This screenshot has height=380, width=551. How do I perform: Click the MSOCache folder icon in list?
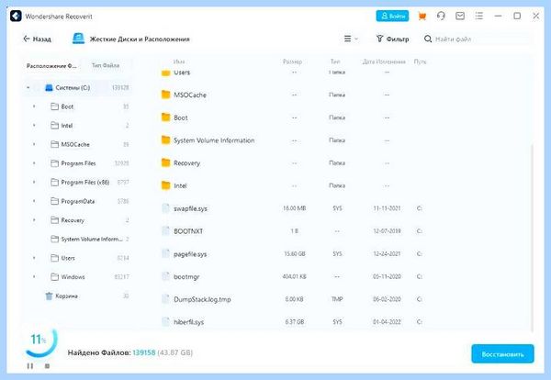pyautogui.click(x=166, y=95)
